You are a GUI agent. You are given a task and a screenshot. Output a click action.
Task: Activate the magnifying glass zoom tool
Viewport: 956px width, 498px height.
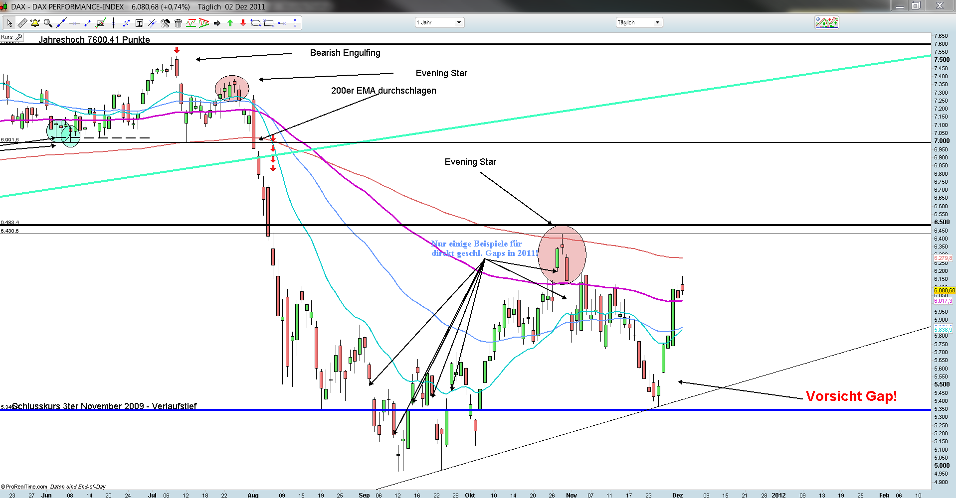48,23
